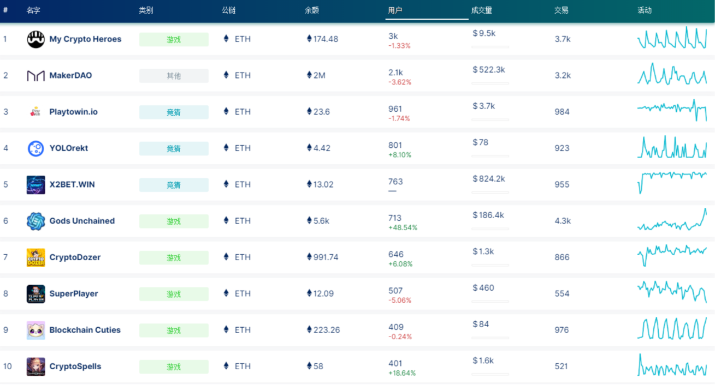Screen dimensions: 715x385
Task: Select the ETH chain icon in MakerDAO row
Action: pos(227,75)
